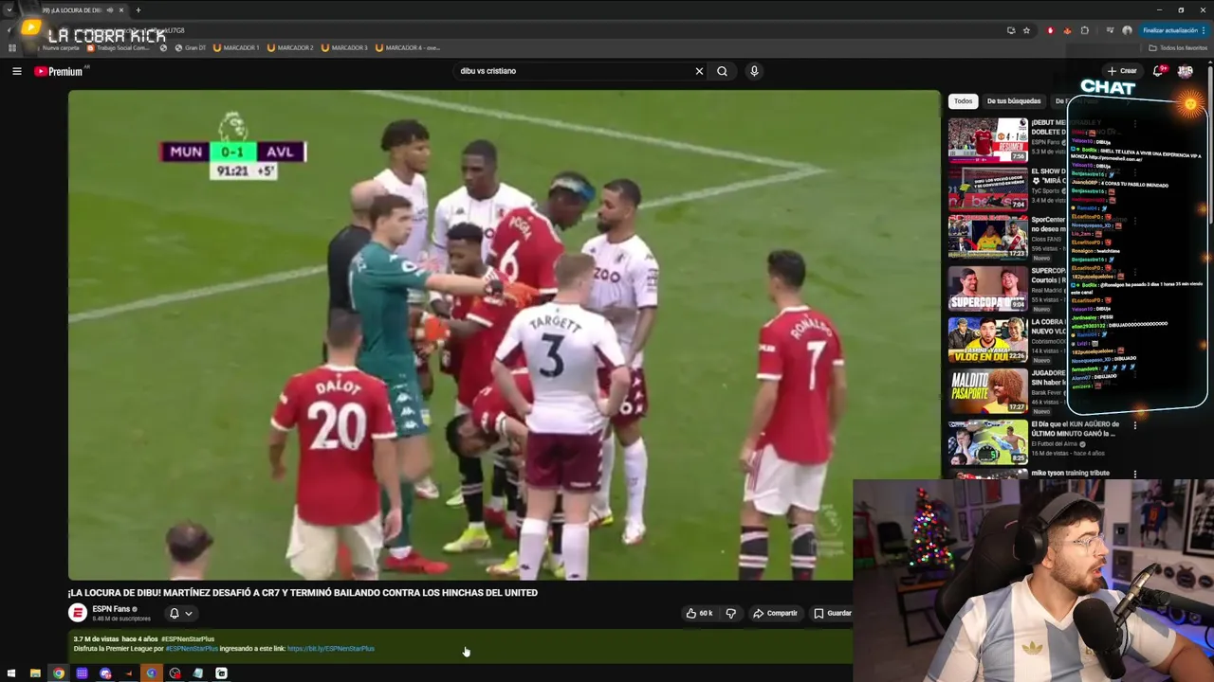
Task: Open 'mike tyson training tribute' video title
Action: (x=1070, y=473)
